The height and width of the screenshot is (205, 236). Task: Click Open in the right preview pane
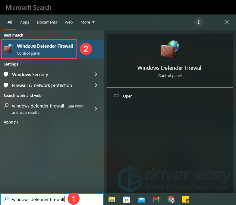click(127, 96)
